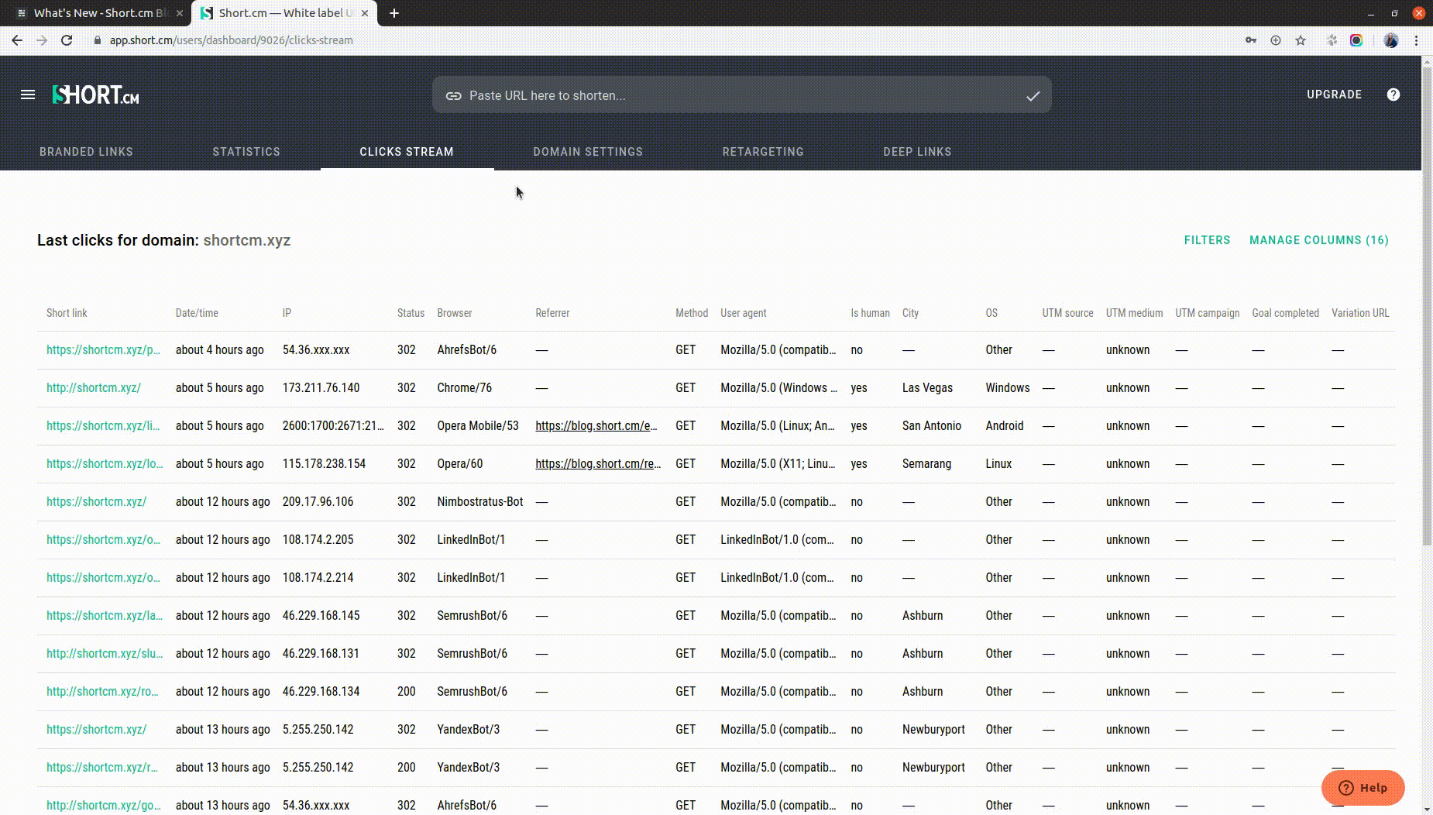The image size is (1433, 815).
Task: Click the UPGRADE button
Action: pos(1334,95)
